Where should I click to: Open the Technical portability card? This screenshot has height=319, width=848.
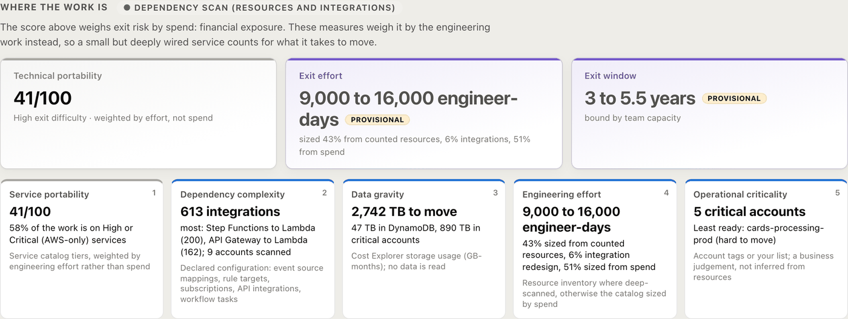[x=138, y=113]
